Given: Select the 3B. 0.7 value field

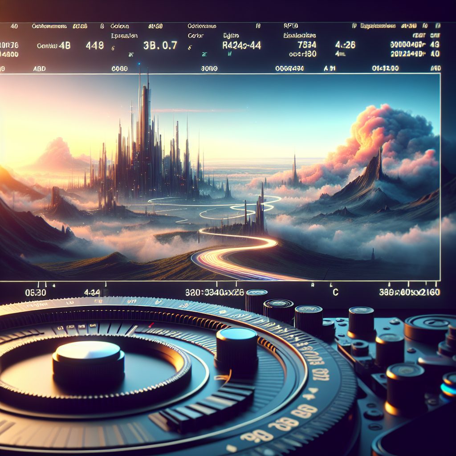Looking at the screenshot, I should coord(160,45).
